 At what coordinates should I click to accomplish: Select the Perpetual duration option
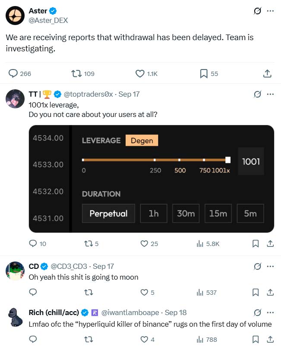coord(108,214)
